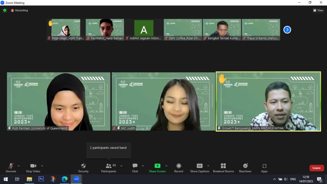Image resolution: width=327 pixels, height=184 pixels.
Task: Toggle the meeting Record button
Action: (179, 167)
